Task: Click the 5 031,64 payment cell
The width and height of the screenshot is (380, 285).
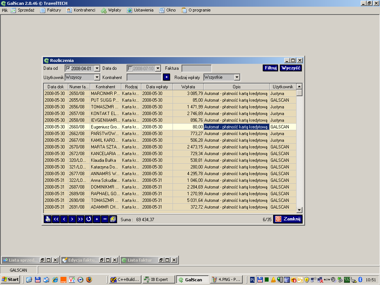Action: [x=188, y=200]
